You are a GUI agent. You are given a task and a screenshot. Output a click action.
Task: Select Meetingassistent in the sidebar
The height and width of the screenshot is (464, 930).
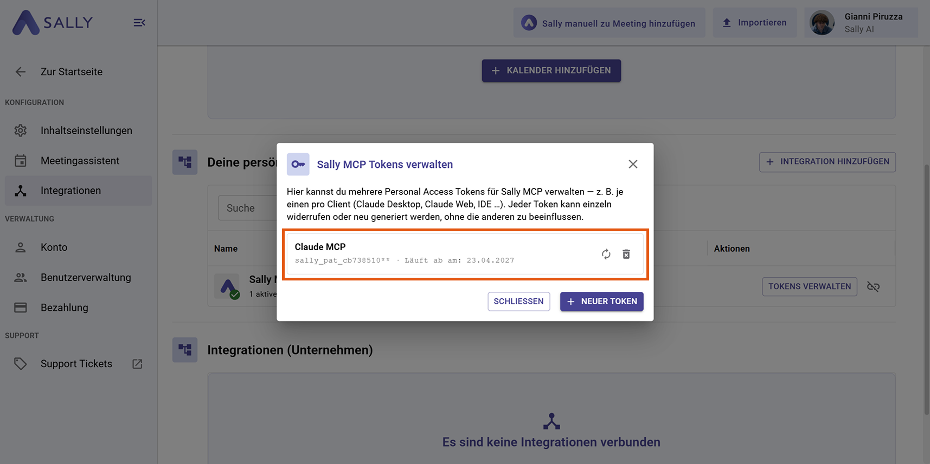click(x=80, y=161)
